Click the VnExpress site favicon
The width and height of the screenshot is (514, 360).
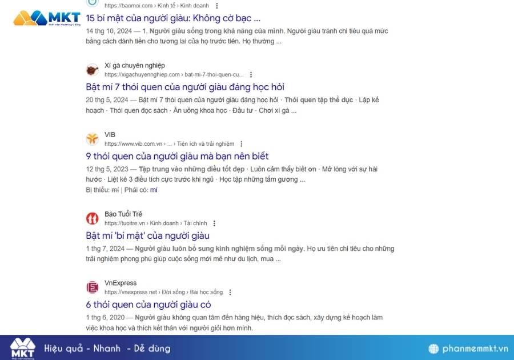coord(92,287)
